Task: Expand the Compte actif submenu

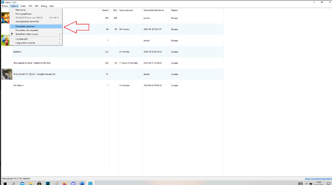Action: [36, 39]
